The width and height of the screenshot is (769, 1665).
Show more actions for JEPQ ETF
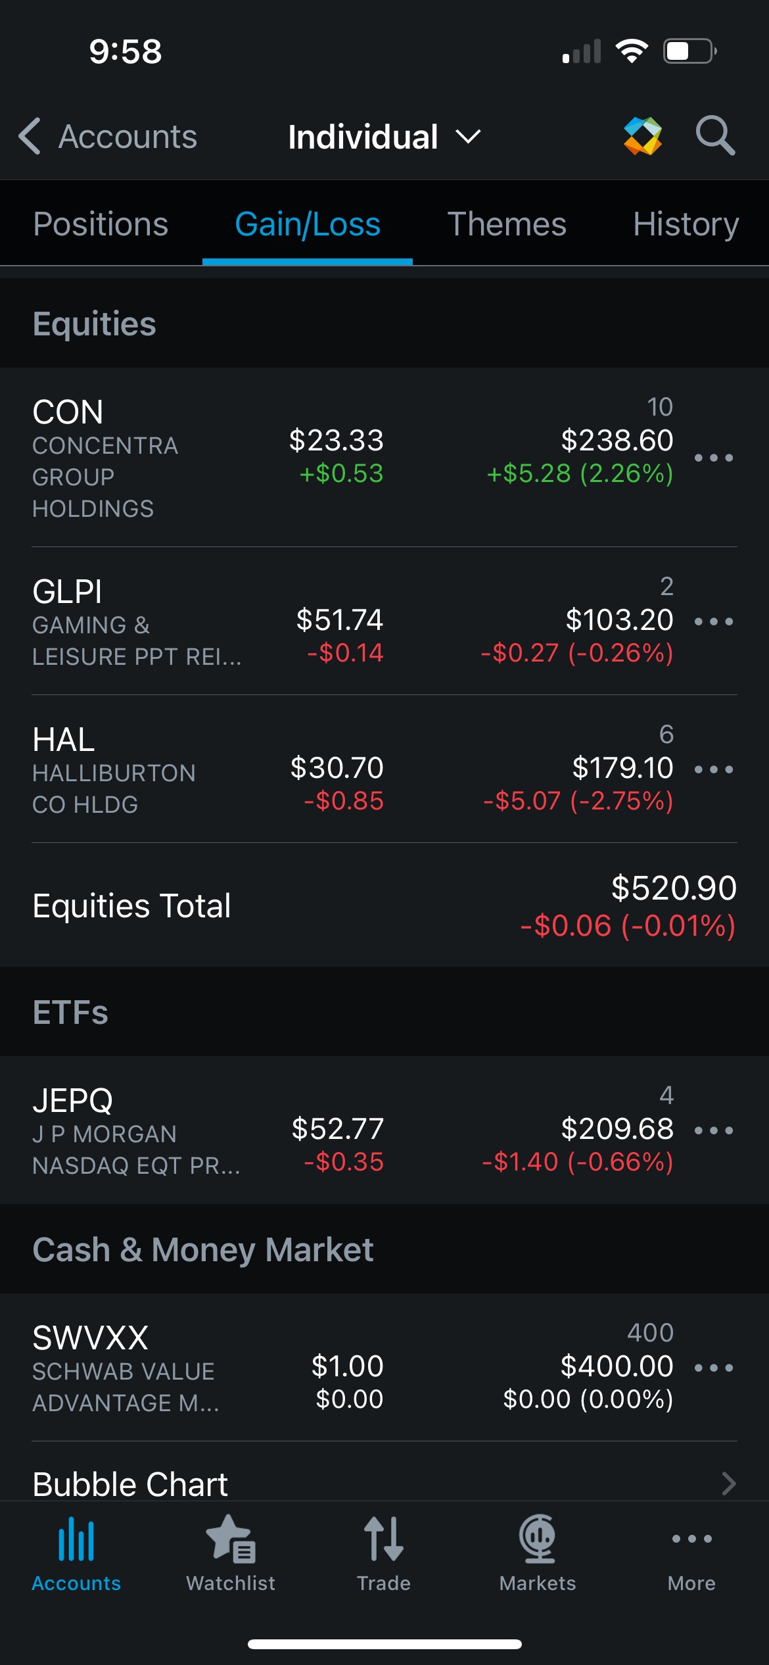(714, 1130)
